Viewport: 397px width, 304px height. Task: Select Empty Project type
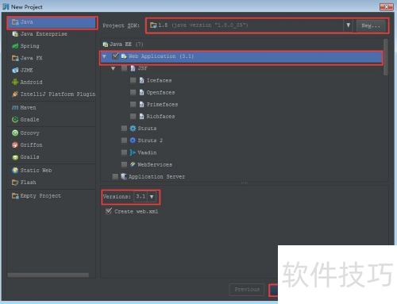click(52, 196)
